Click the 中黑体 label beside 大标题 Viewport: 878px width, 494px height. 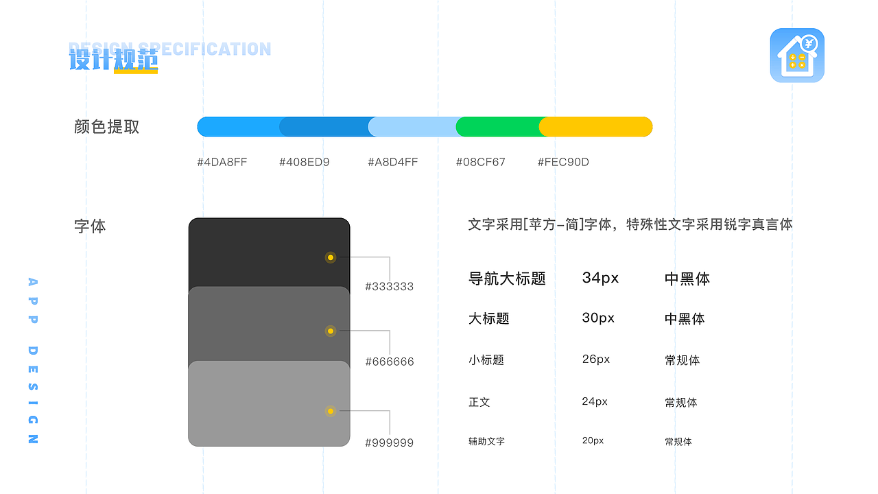click(x=684, y=318)
